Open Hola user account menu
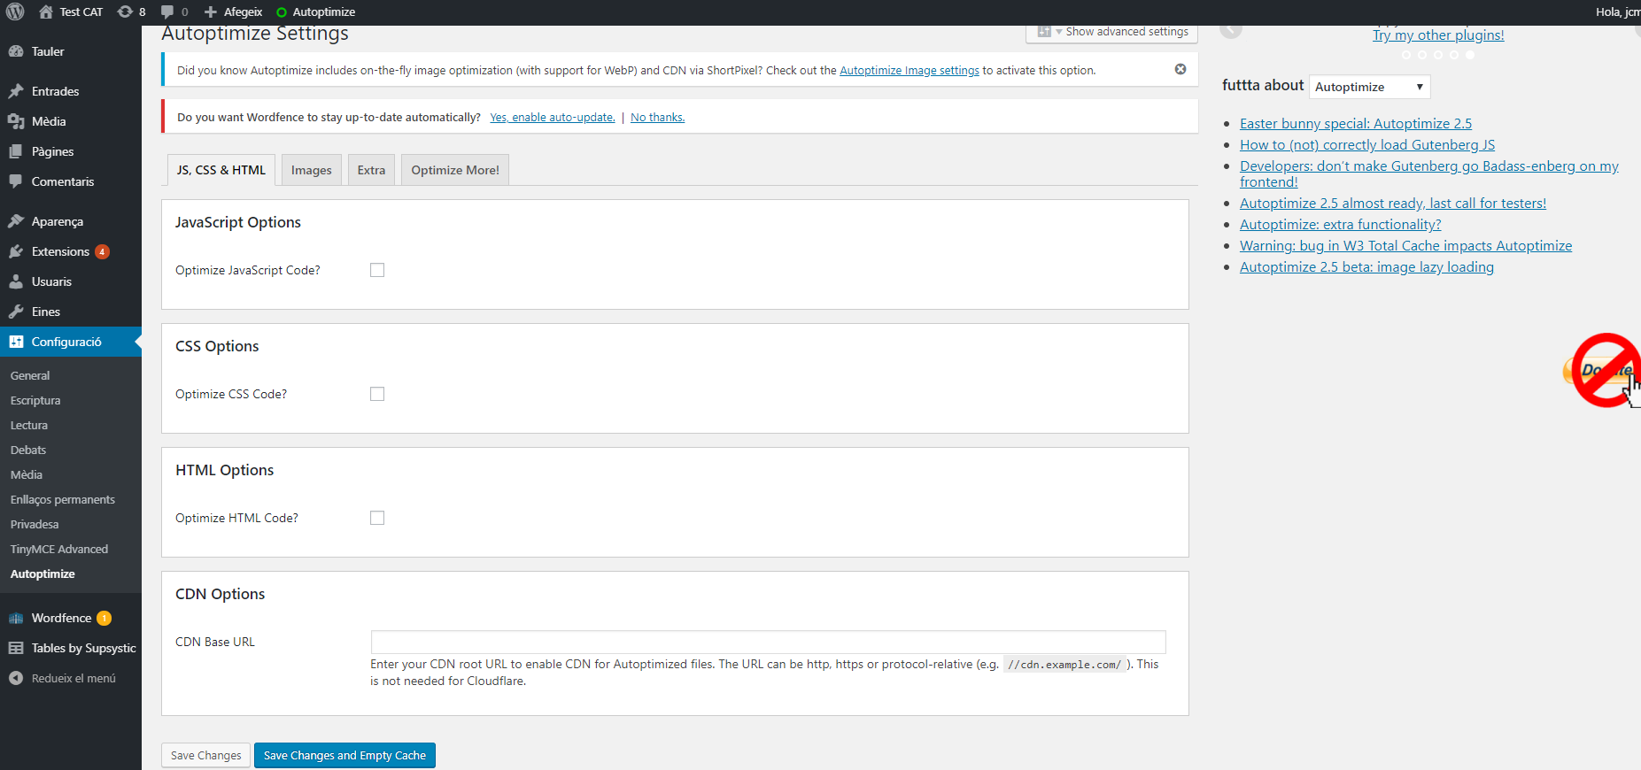The height and width of the screenshot is (770, 1641). (x=1618, y=12)
